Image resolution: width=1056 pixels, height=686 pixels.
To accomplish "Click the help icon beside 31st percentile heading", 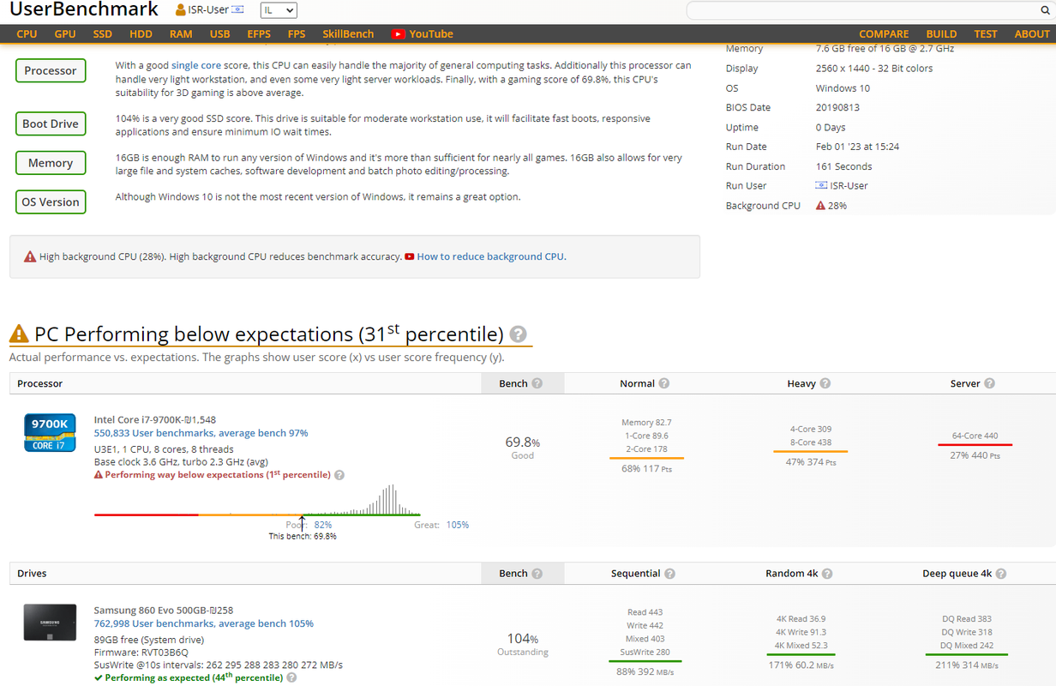I will click(x=519, y=334).
